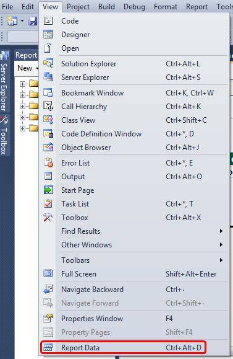This screenshot has width=233, height=359.
Task: Click the Output window icon
Action: coord(48,176)
